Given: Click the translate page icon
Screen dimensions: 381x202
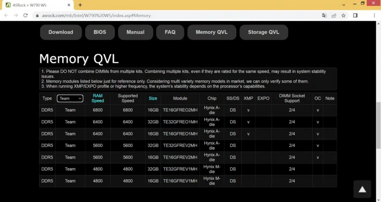Looking at the screenshot, I should click(324, 16).
